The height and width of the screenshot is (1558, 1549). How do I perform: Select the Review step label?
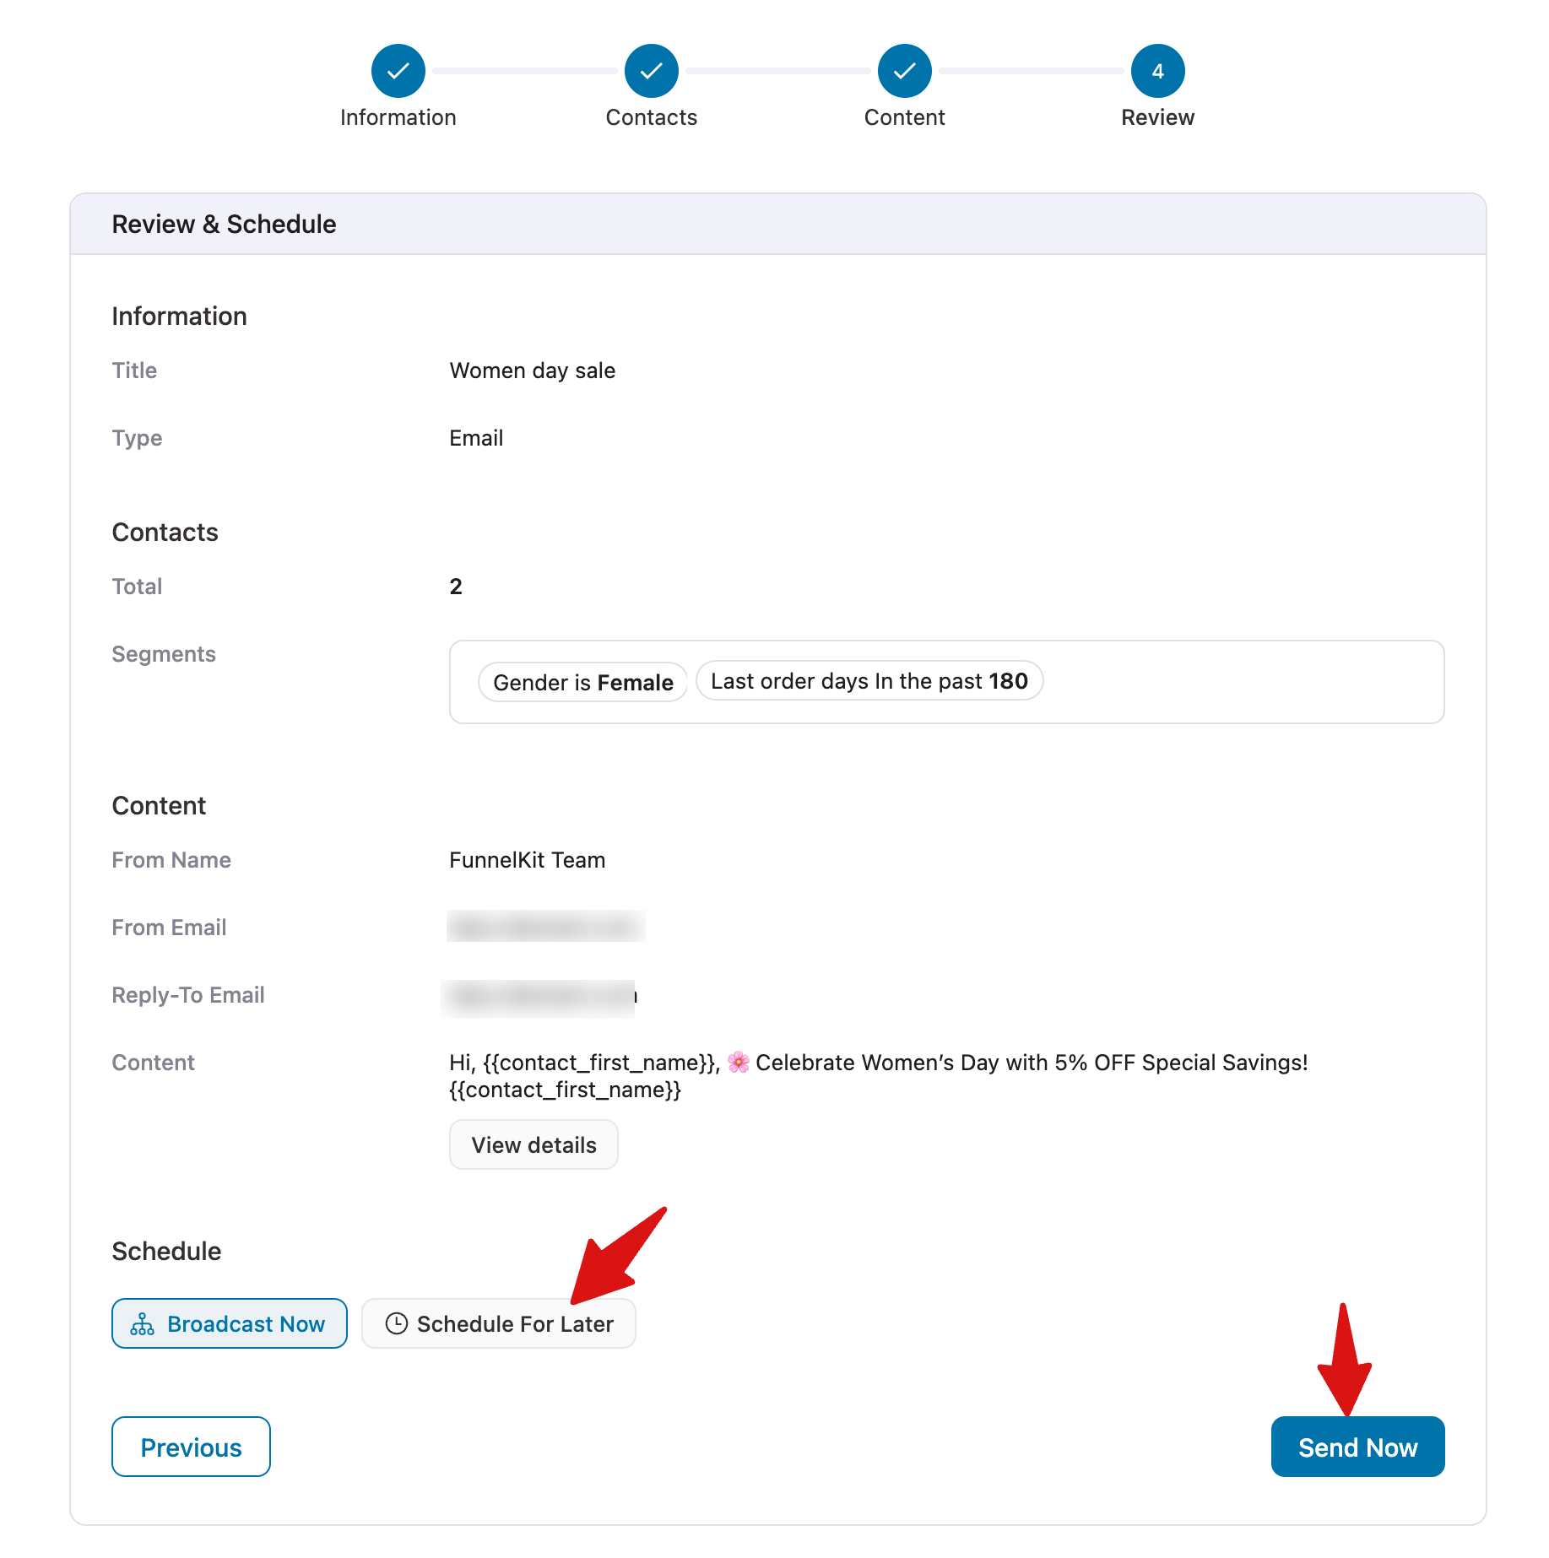click(1157, 117)
